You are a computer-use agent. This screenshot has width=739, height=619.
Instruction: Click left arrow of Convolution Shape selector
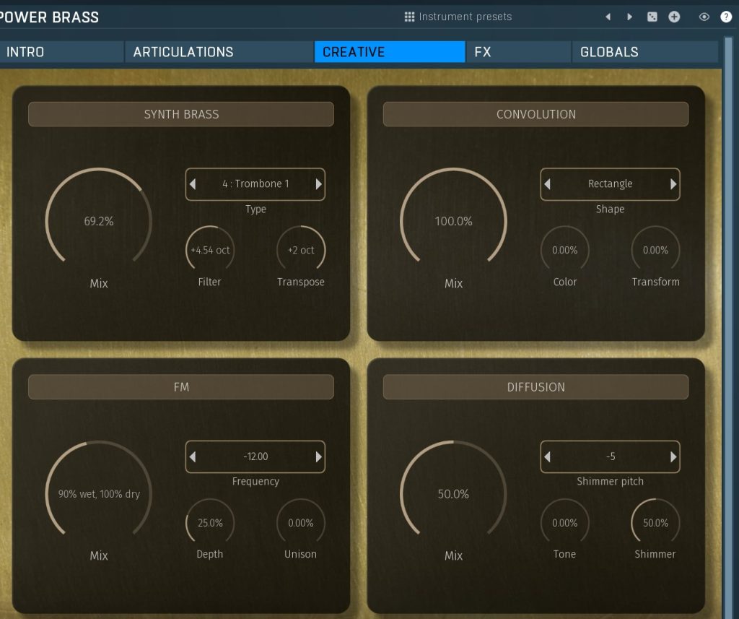tap(548, 184)
